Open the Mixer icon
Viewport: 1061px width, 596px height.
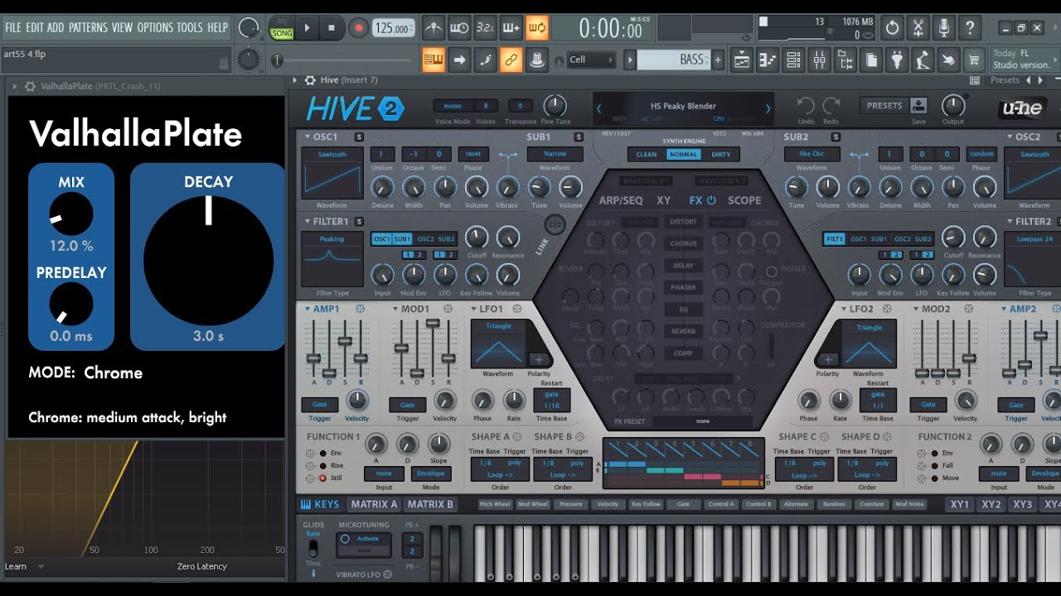pyautogui.click(x=819, y=60)
